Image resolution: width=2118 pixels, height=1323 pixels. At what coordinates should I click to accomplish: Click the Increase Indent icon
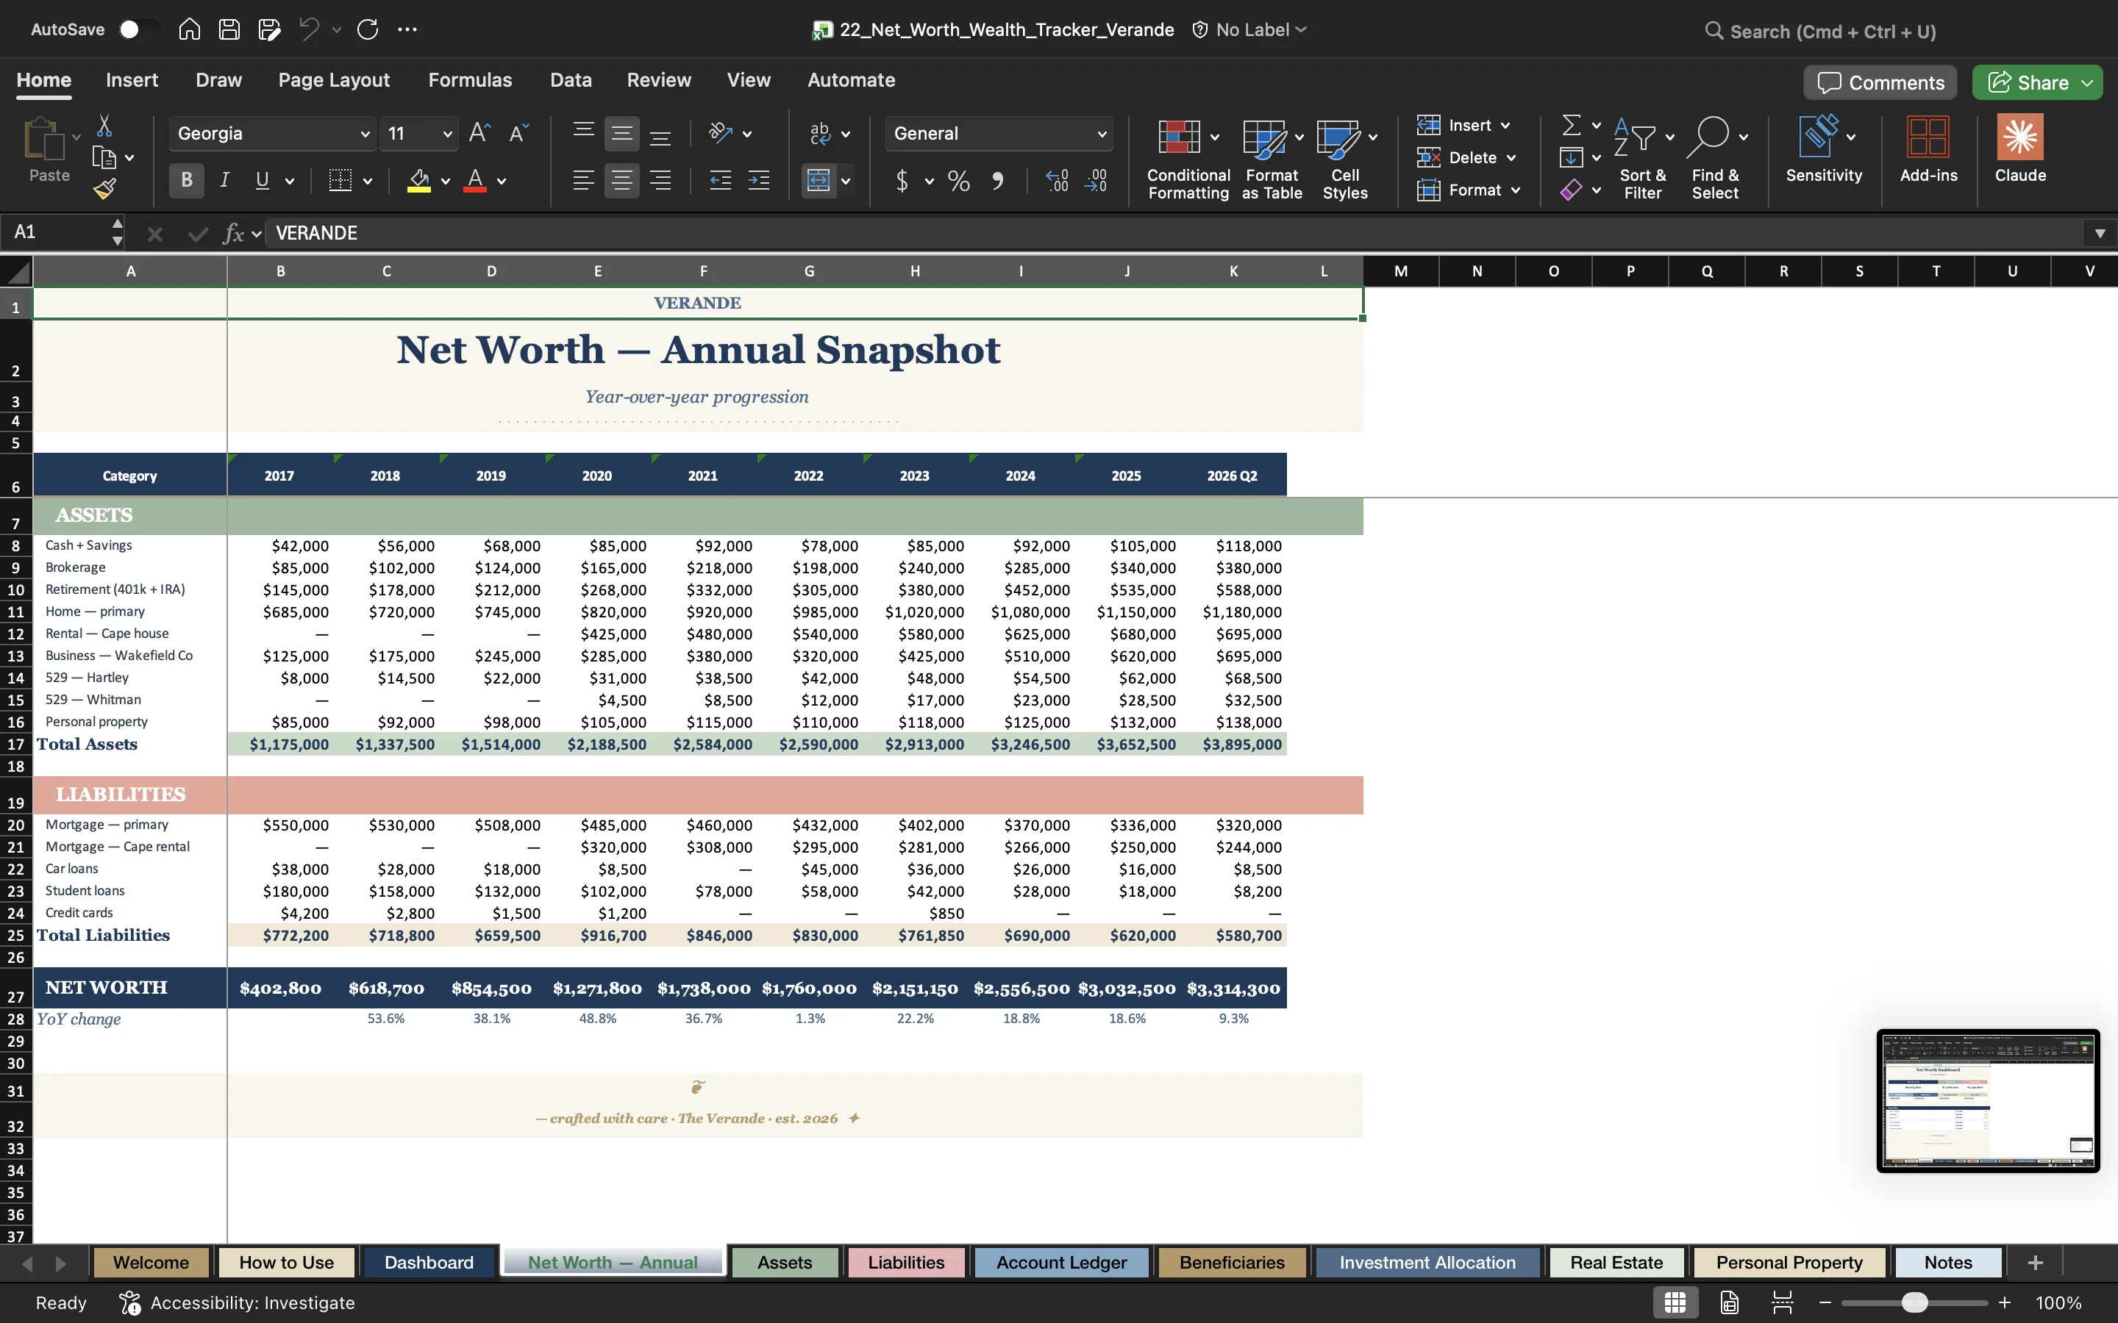click(x=759, y=181)
